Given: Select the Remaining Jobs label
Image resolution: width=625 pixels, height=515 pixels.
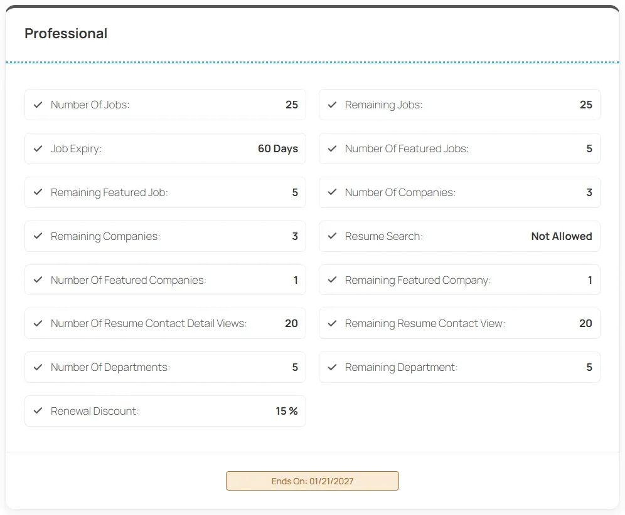Looking at the screenshot, I should pyautogui.click(x=383, y=105).
